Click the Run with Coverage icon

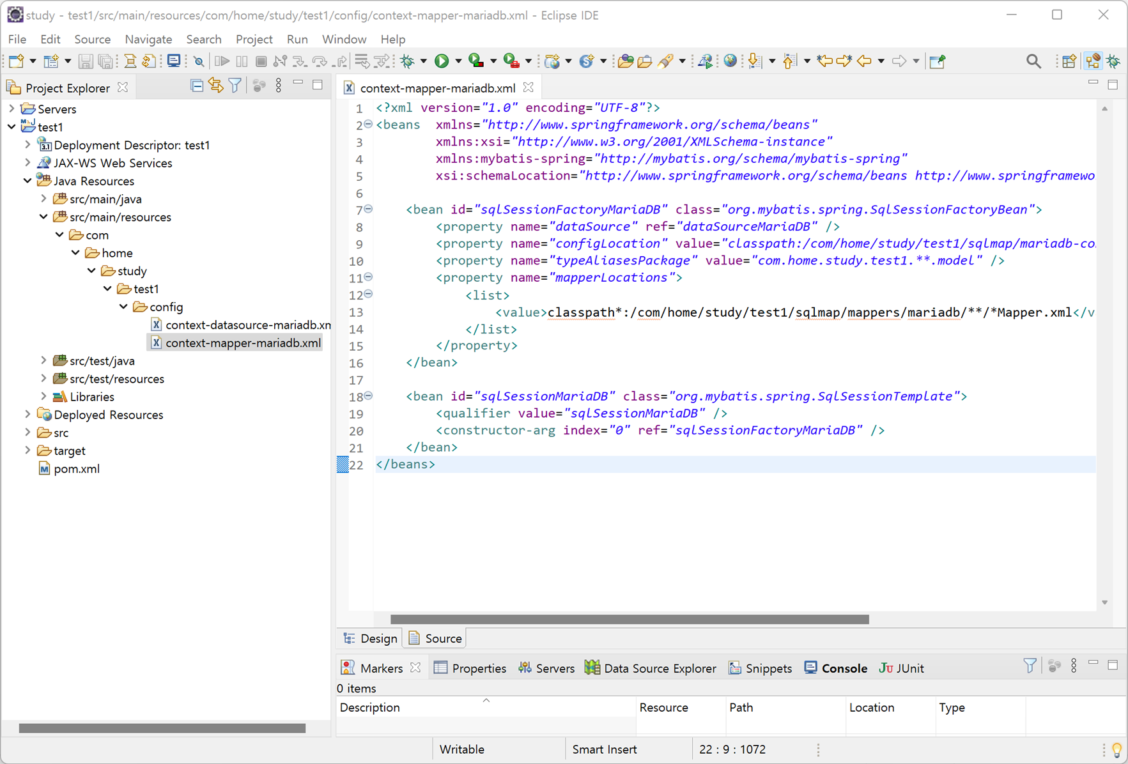pyautogui.click(x=476, y=61)
